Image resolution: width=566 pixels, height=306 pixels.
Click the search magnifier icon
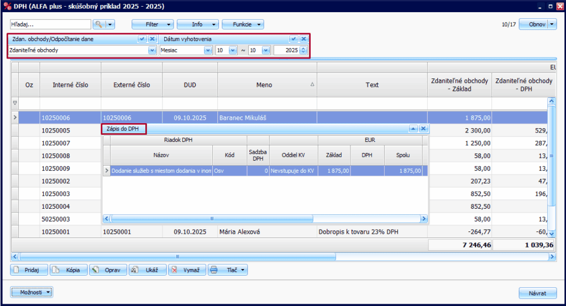[x=99, y=25]
